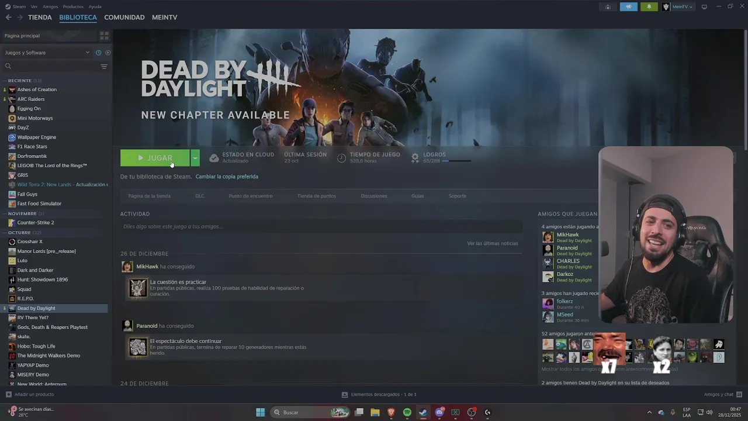
Task: Click 'Cambiar la copia preferida' link
Action: click(227, 177)
